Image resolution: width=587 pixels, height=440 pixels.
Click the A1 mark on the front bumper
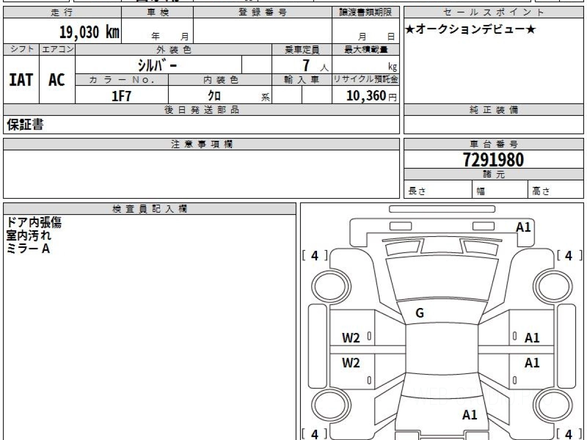coord(523,227)
